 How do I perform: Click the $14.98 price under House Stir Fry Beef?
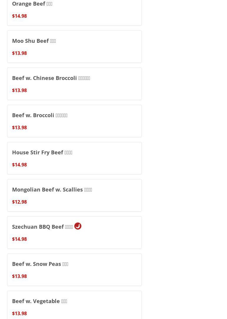(x=19, y=165)
